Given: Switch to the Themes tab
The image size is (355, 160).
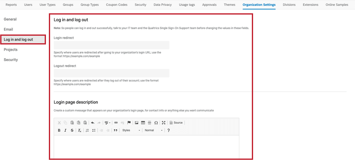Looking at the screenshot, I should tap(230, 5).
